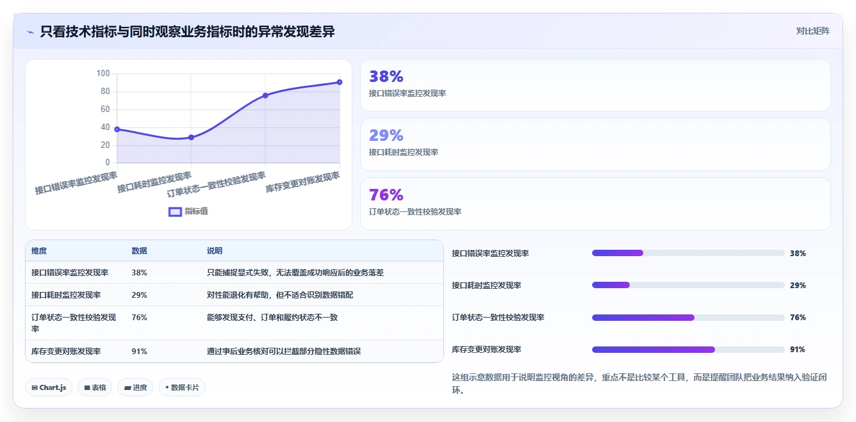Click x-axis label 接口错误率监控发现率 under the chart
This screenshot has width=856, height=422.
click(76, 183)
